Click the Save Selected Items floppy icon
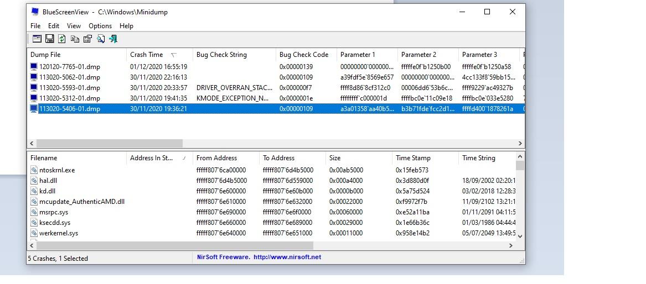Screen dimensions: 646x284 (x=49, y=39)
